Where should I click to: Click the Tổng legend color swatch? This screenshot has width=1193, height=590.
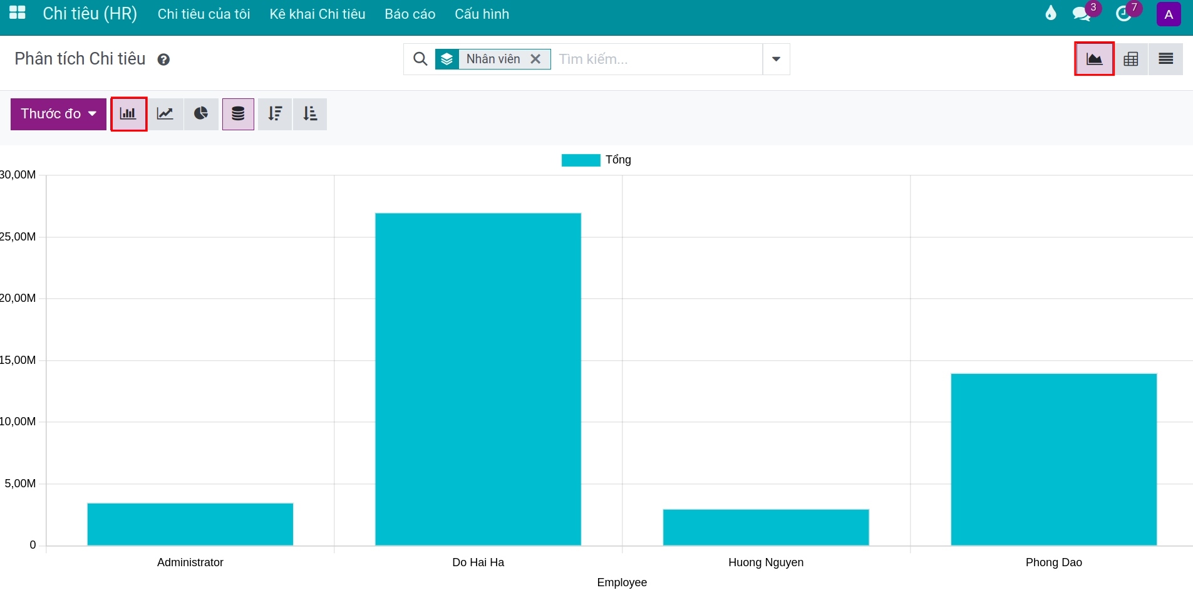click(581, 160)
